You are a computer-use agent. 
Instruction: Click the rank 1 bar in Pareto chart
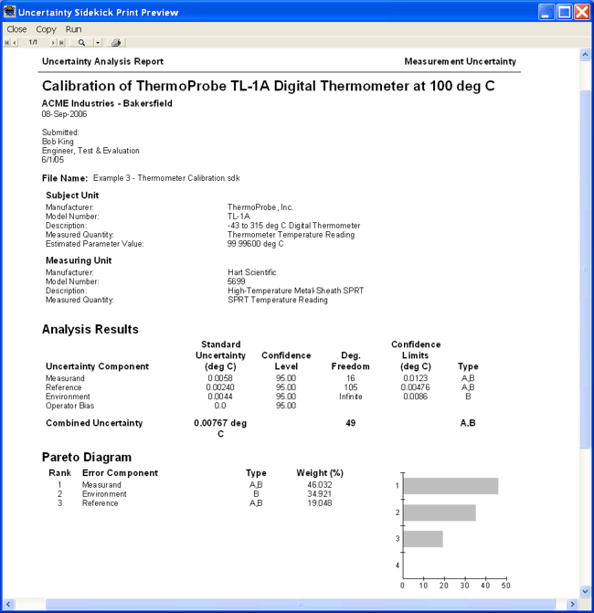pos(451,486)
